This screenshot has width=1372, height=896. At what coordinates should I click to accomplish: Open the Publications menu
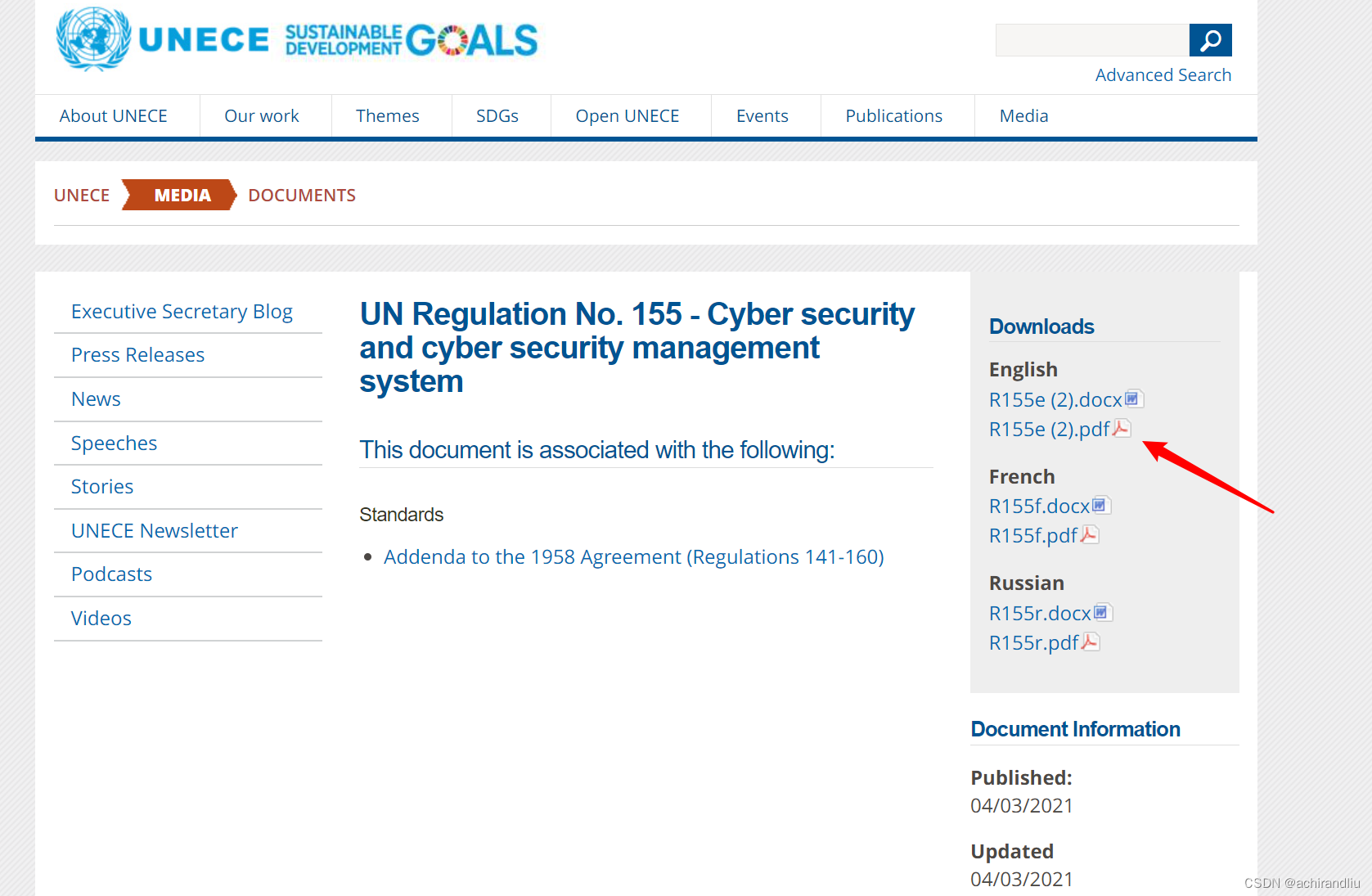point(894,116)
